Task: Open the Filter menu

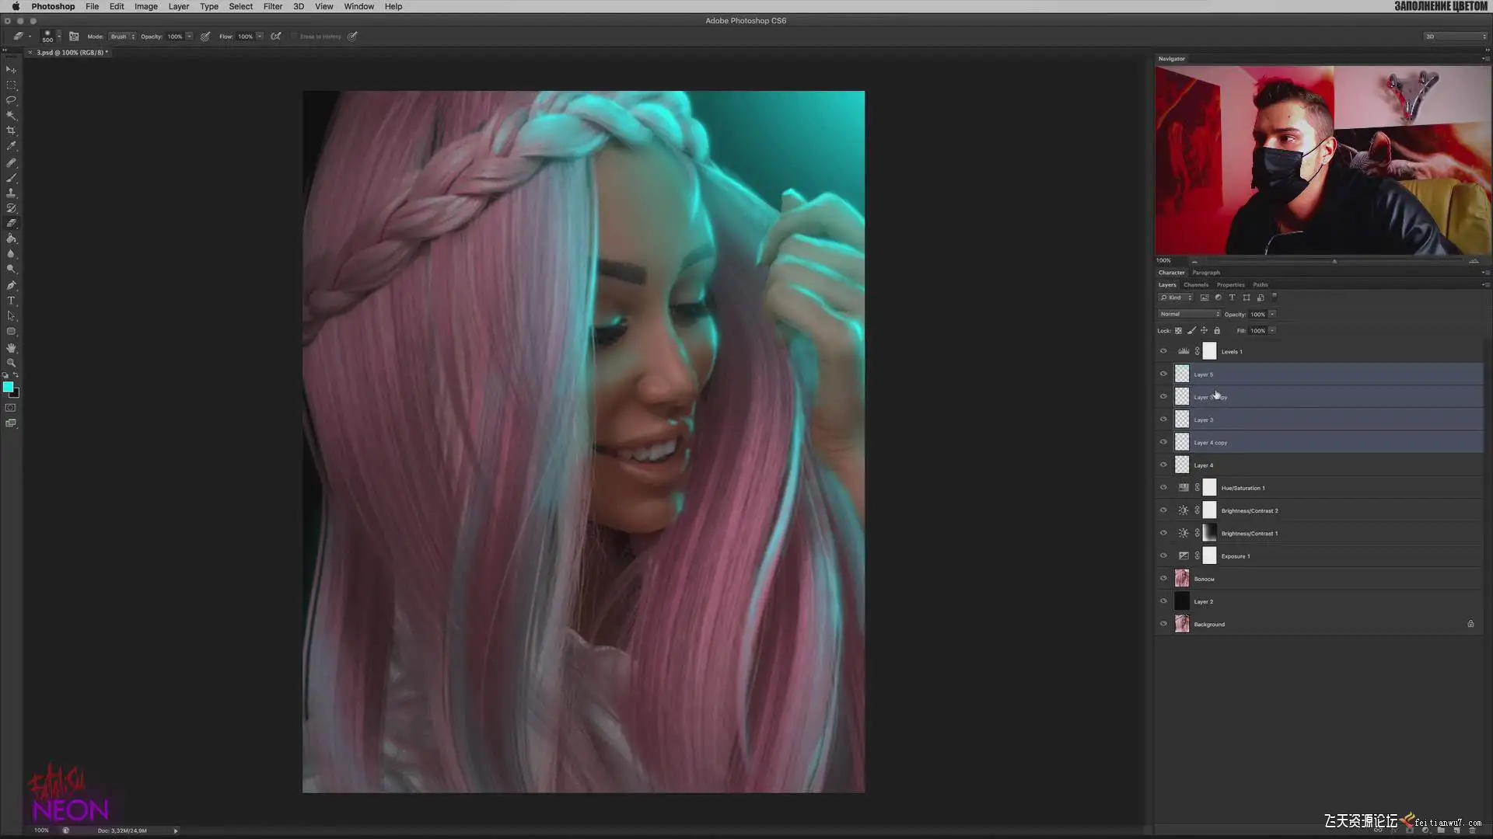Action: (x=272, y=6)
